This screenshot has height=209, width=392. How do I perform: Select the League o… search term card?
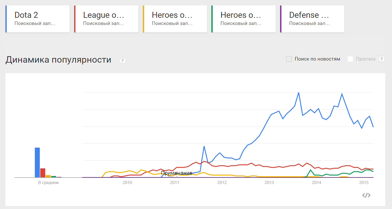point(106,19)
